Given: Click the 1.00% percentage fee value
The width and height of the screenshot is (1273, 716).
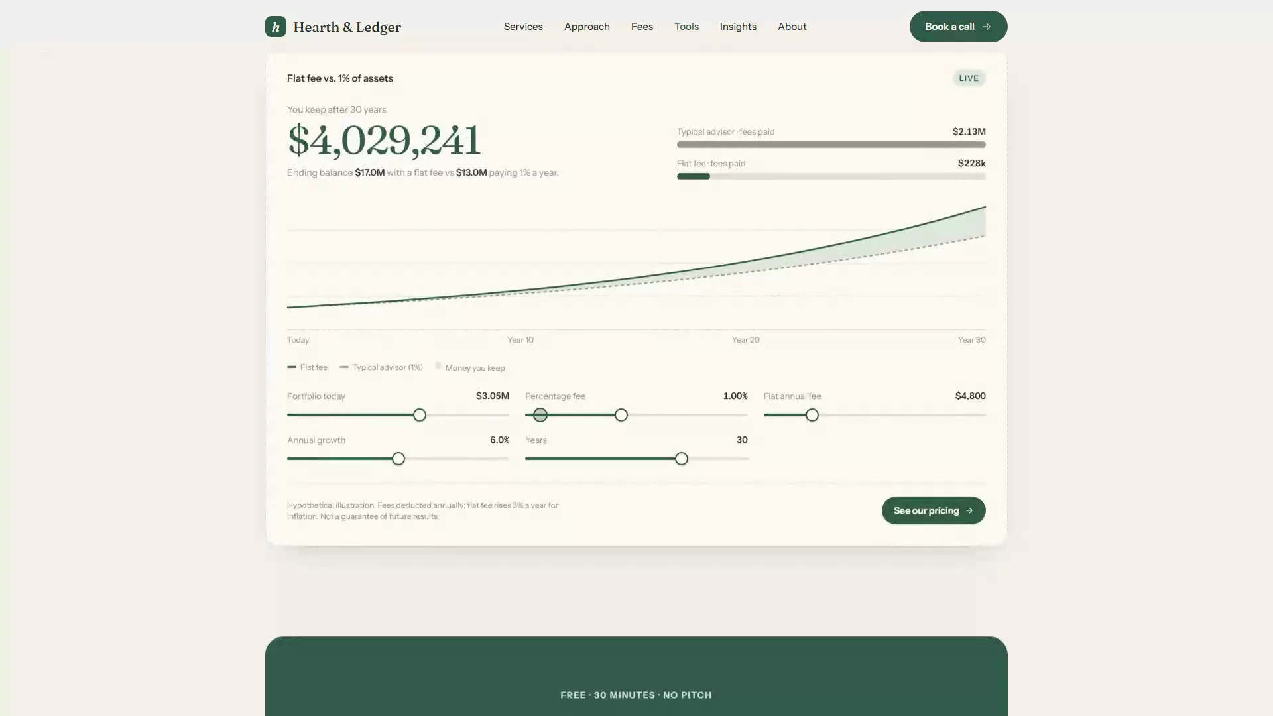Looking at the screenshot, I should [735, 396].
